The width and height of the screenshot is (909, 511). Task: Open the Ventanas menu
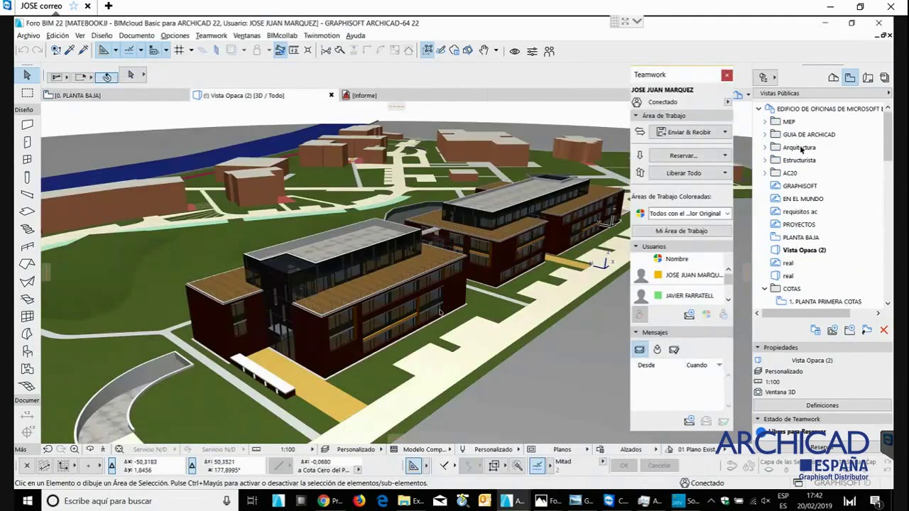(x=246, y=35)
